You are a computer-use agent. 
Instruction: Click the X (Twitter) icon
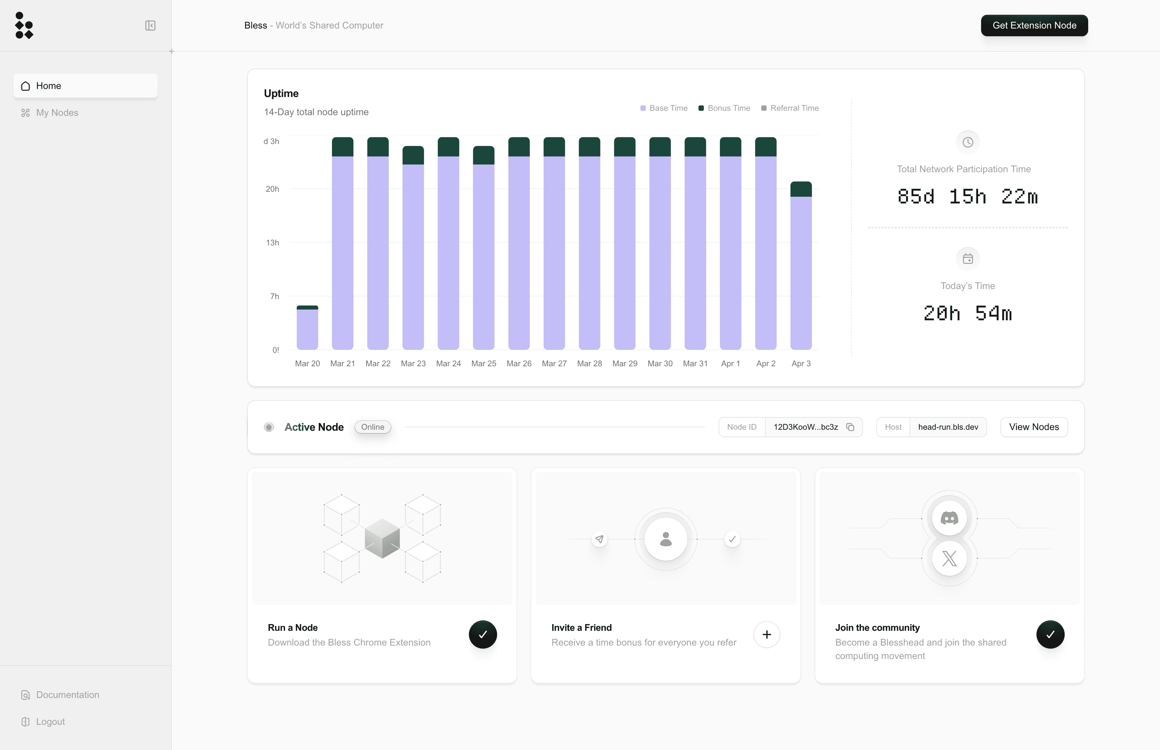(x=949, y=558)
